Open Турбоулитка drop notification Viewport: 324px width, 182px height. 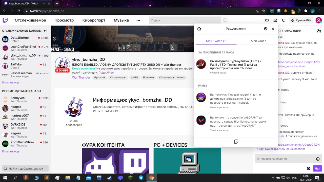[x=236, y=67]
